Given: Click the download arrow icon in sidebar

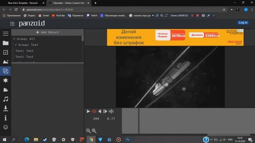Looking at the screenshot, I should [6, 108].
